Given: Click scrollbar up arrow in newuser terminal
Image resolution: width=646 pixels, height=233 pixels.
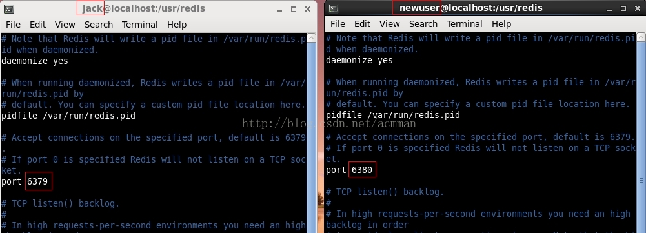Looking at the screenshot, I should click(641, 37).
